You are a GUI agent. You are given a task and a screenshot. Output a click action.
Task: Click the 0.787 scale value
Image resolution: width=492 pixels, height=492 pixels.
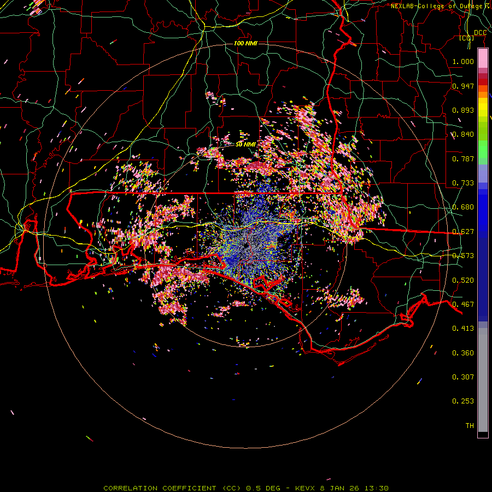463,159
